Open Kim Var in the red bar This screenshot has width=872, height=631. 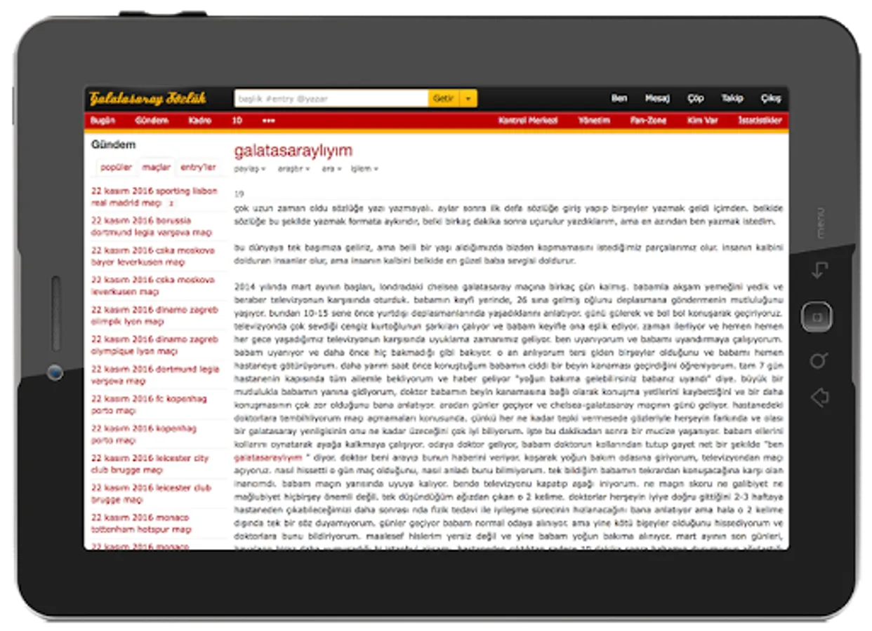(x=703, y=121)
